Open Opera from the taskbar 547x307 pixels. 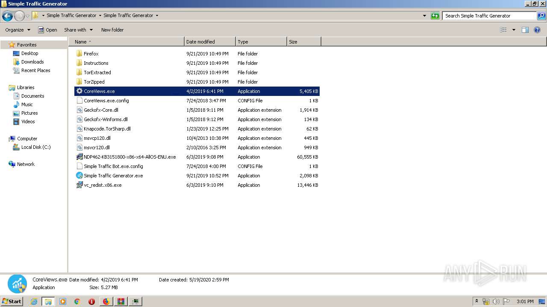(x=91, y=301)
